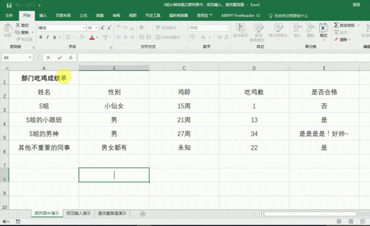Click the horizontal scrollbar at bottom
370x226 pixels.
coord(310,214)
